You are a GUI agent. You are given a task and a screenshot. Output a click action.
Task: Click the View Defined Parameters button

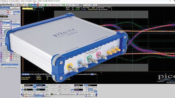pos(9,65)
